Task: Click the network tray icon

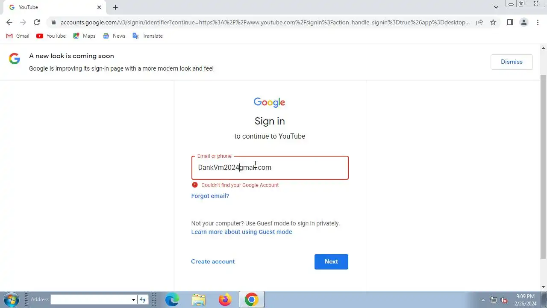Action: (494, 300)
